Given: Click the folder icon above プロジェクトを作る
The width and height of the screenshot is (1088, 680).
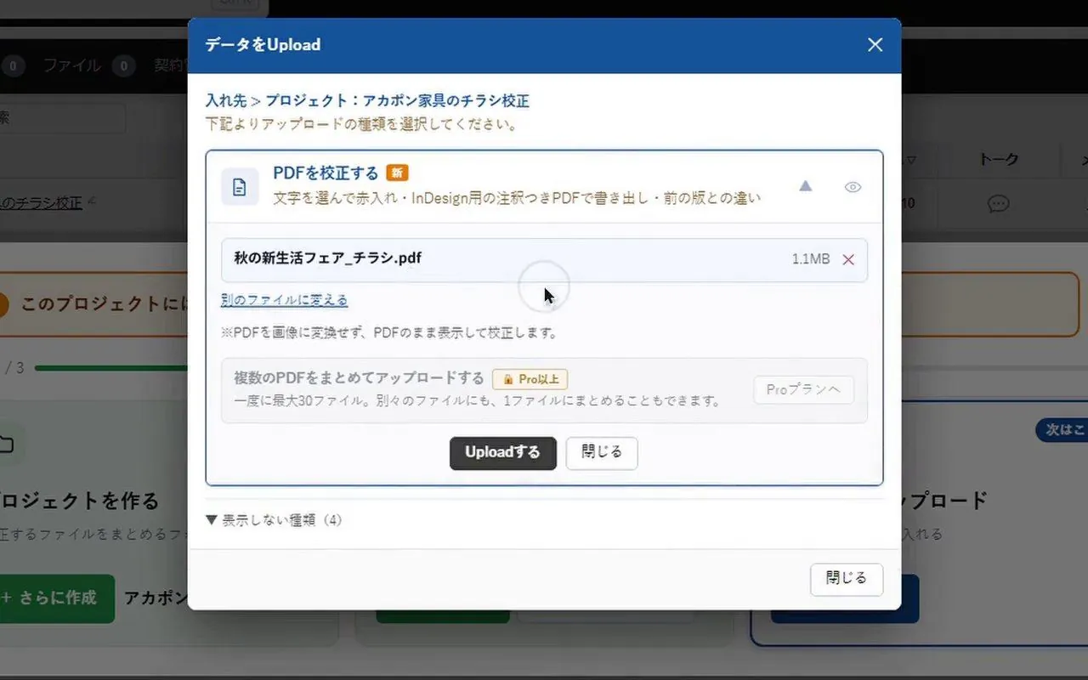Looking at the screenshot, I should click(7, 445).
